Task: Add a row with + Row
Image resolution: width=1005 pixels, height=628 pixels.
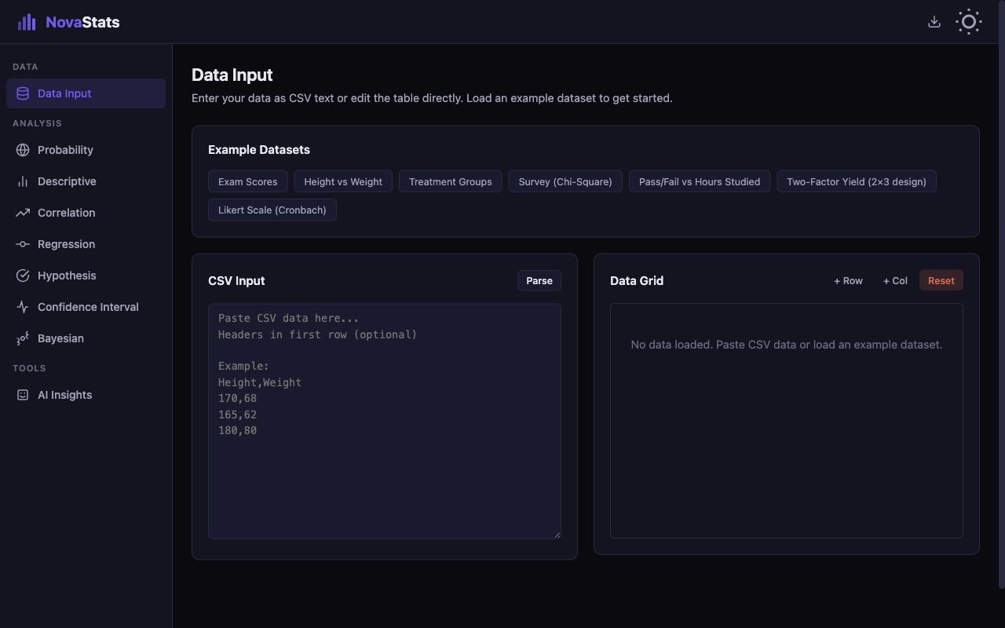Action: point(848,280)
